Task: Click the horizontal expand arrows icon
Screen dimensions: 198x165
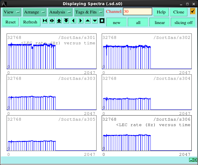Action: pos(52,21)
